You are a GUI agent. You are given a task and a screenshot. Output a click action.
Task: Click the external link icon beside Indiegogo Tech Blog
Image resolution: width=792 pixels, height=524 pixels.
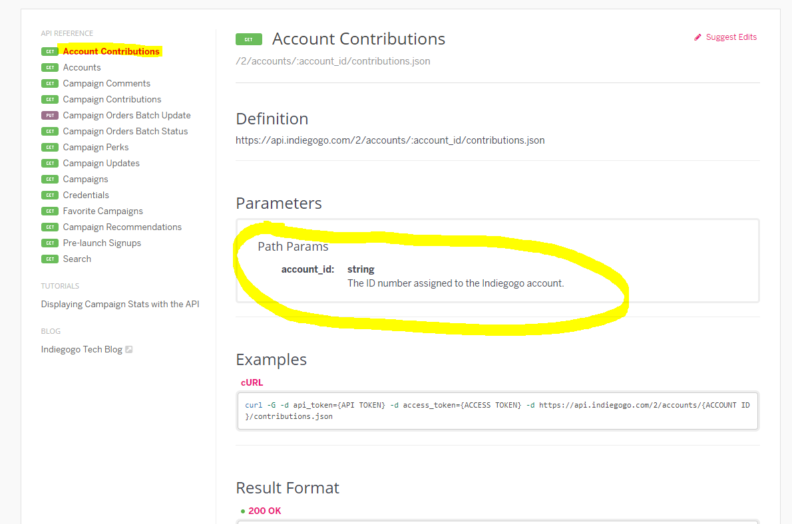(x=129, y=349)
